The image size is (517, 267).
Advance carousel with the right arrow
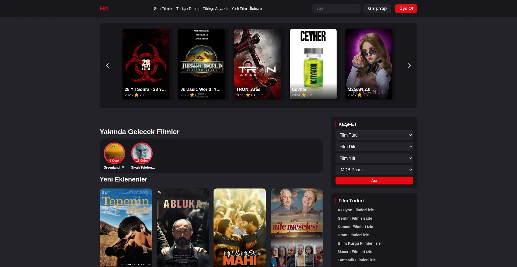click(409, 66)
